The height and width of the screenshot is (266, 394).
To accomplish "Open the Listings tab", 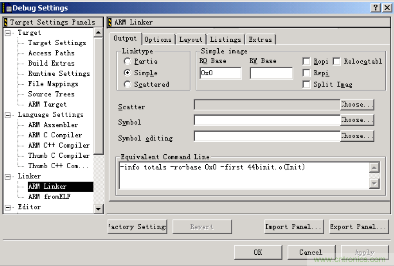I will click(x=225, y=40).
